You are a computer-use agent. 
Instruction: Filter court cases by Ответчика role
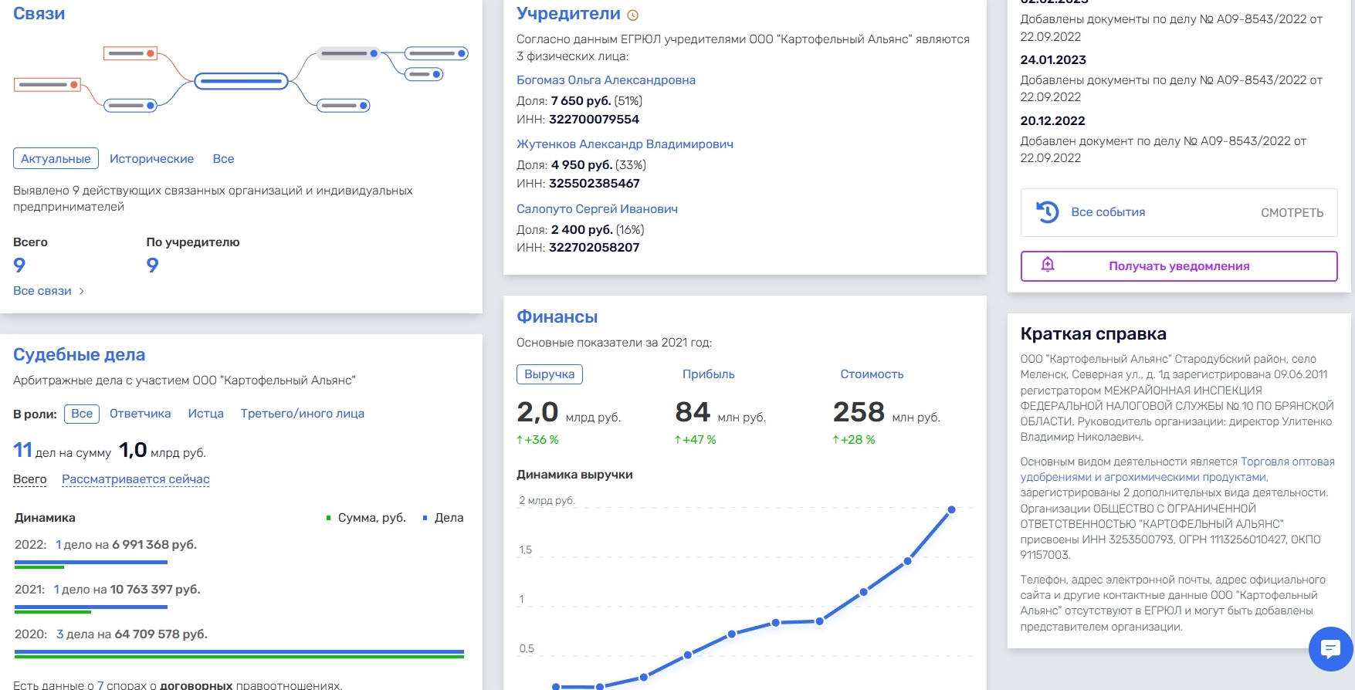(x=140, y=413)
